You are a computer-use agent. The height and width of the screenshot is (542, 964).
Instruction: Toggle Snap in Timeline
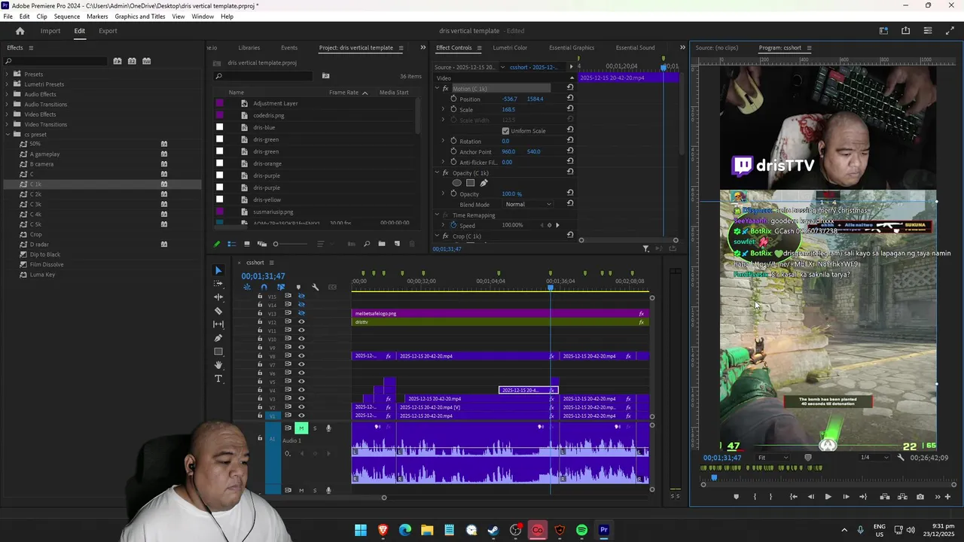pyautogui.click(x=264, y=287)
